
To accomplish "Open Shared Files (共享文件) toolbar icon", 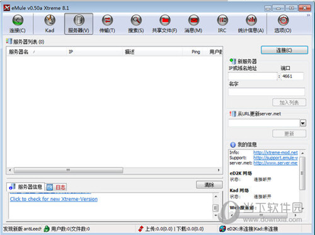I will (x=165, y=24).
